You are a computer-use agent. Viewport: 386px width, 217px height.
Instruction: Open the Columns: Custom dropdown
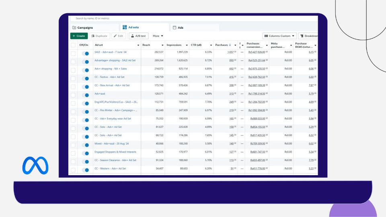[x=280, y=36]
